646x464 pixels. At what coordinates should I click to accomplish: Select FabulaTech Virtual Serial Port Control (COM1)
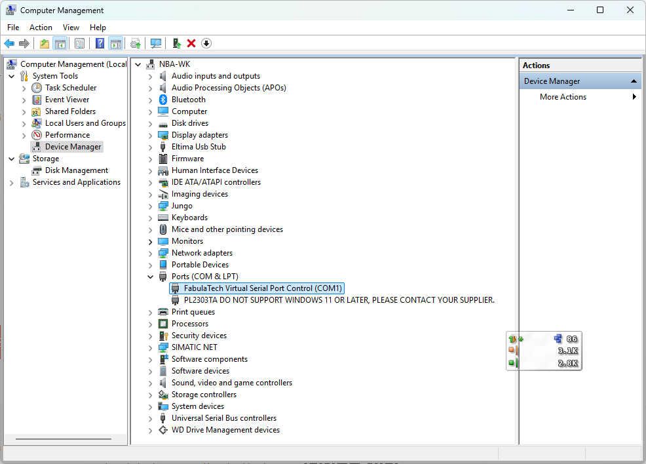click(263, 288)
